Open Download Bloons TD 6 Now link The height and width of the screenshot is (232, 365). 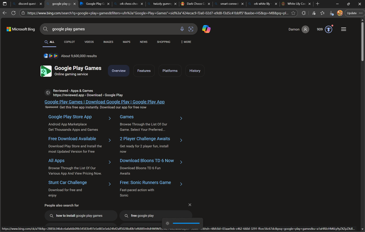(x=147, y=160)
